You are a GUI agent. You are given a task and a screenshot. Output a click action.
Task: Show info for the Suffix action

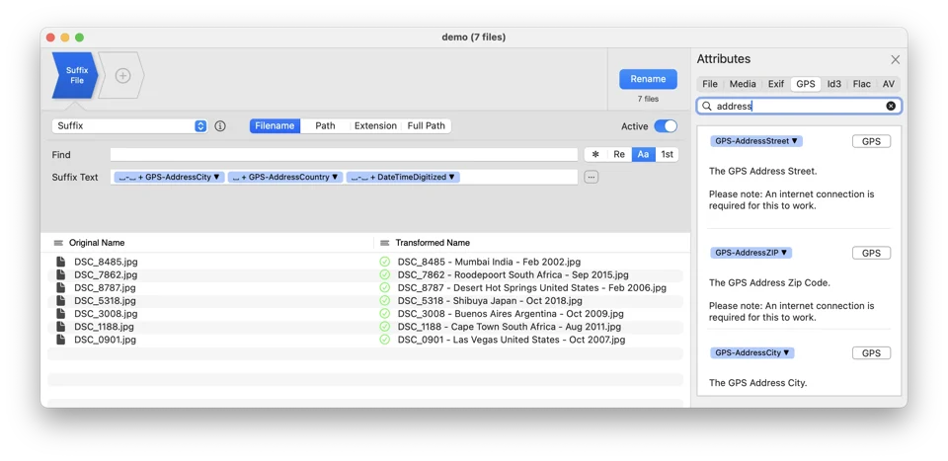click(x=220, y=126)
